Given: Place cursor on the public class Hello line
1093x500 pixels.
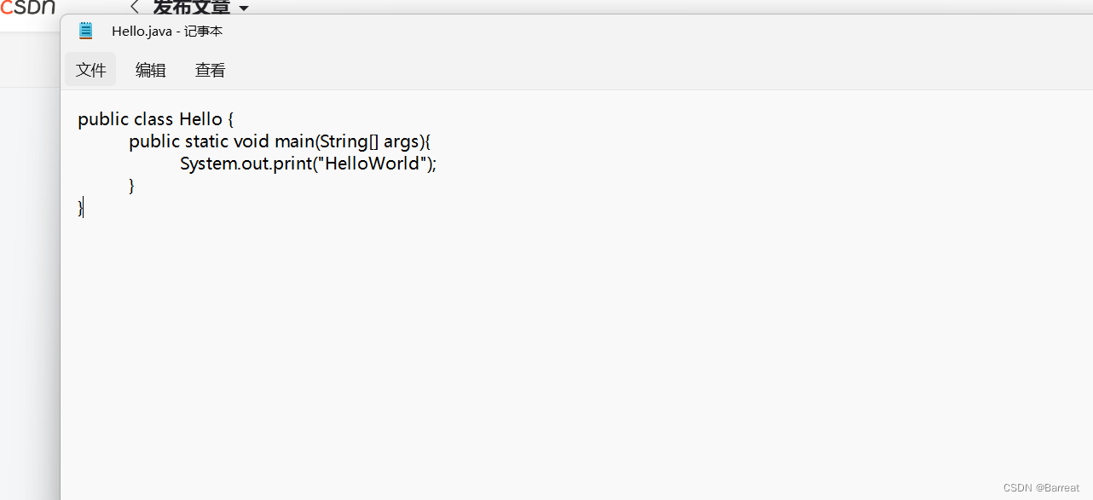Looking at the screenshot, I should click(x=155, y=119).
